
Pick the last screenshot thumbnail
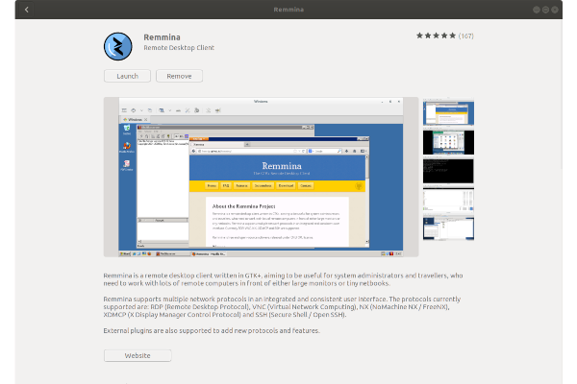click(x=448, y=228)
